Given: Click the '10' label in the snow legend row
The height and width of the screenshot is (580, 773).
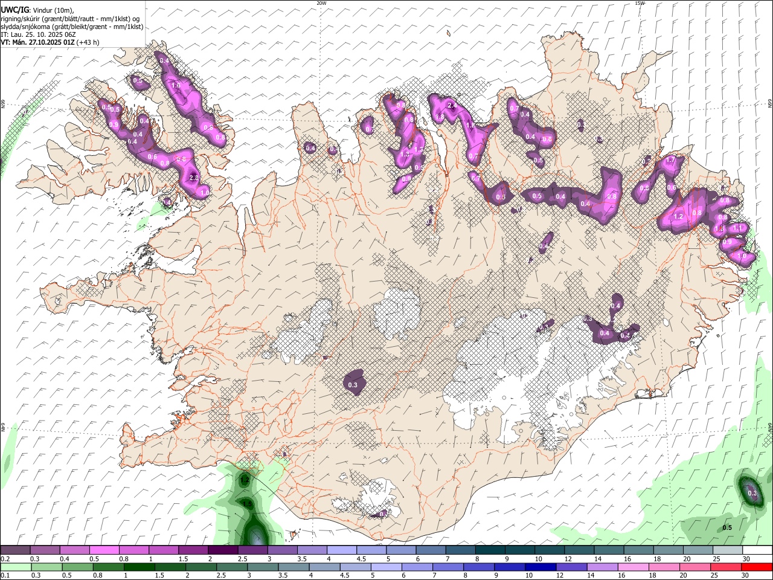Looking at the screenshot, I should (539, 559).
